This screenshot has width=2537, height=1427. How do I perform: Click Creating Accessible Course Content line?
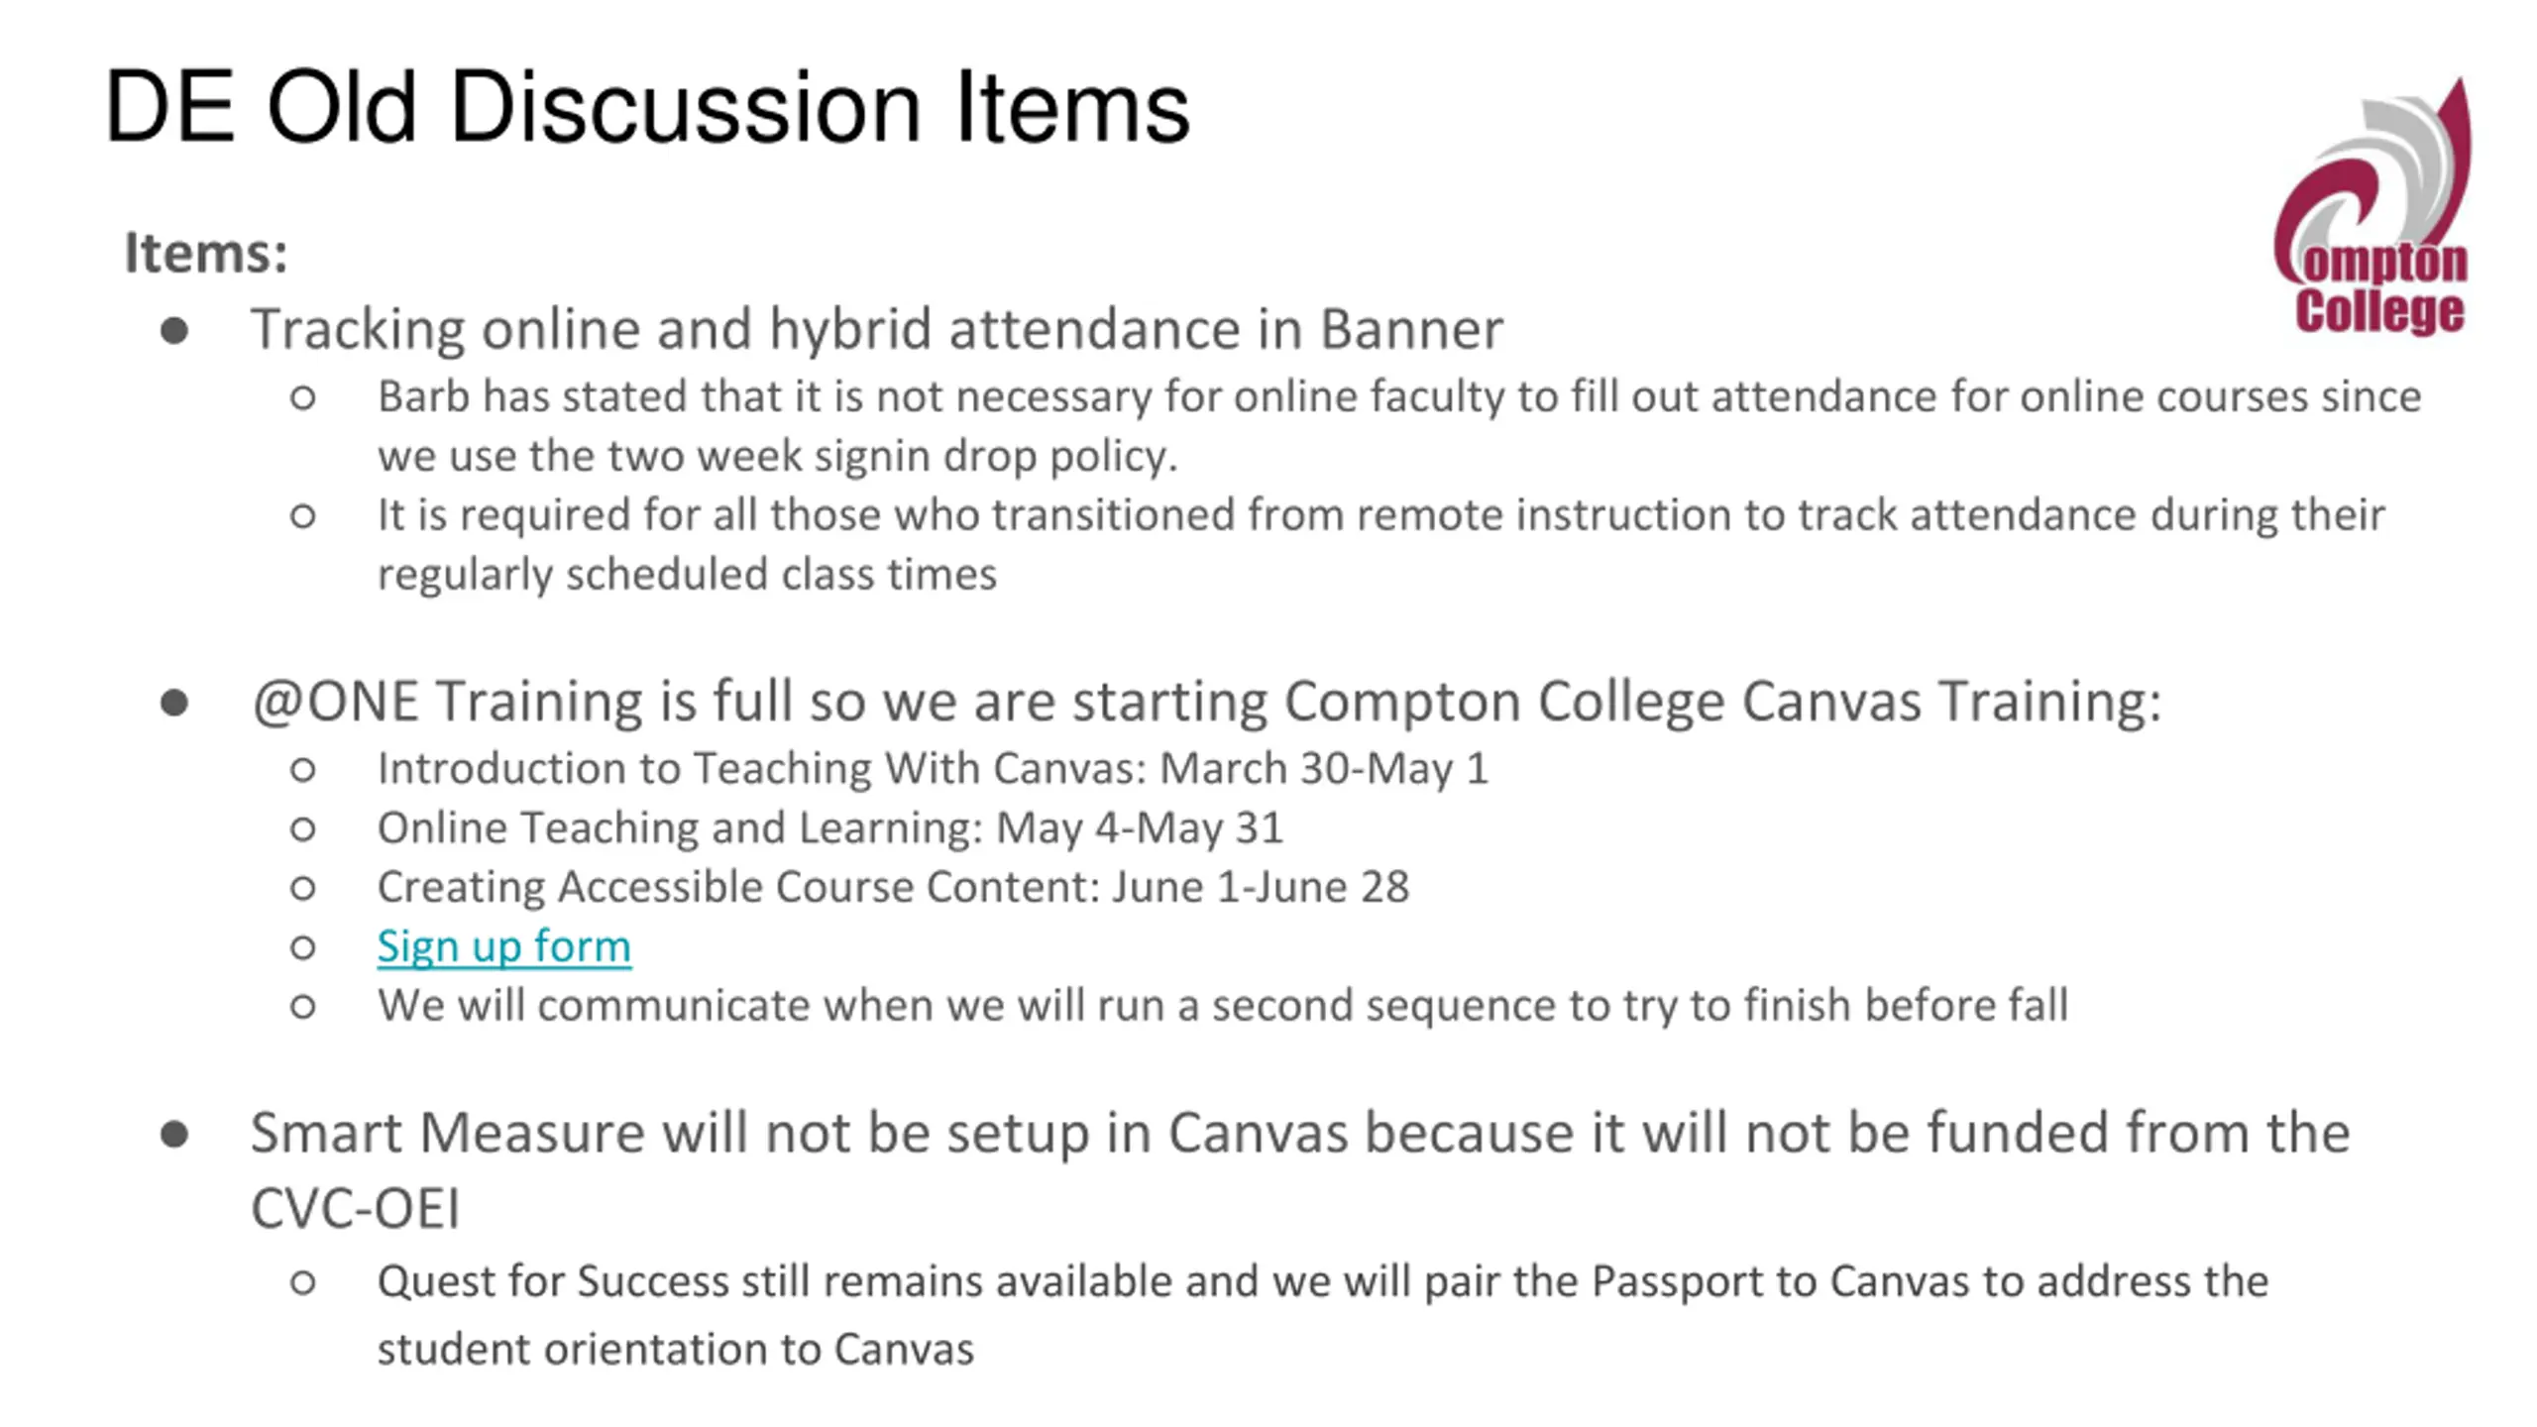tap(892, 887)
